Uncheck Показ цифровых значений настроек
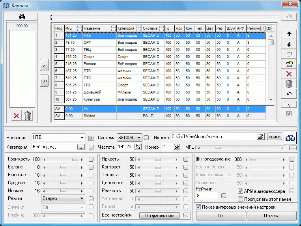 [x=198, y=207]
